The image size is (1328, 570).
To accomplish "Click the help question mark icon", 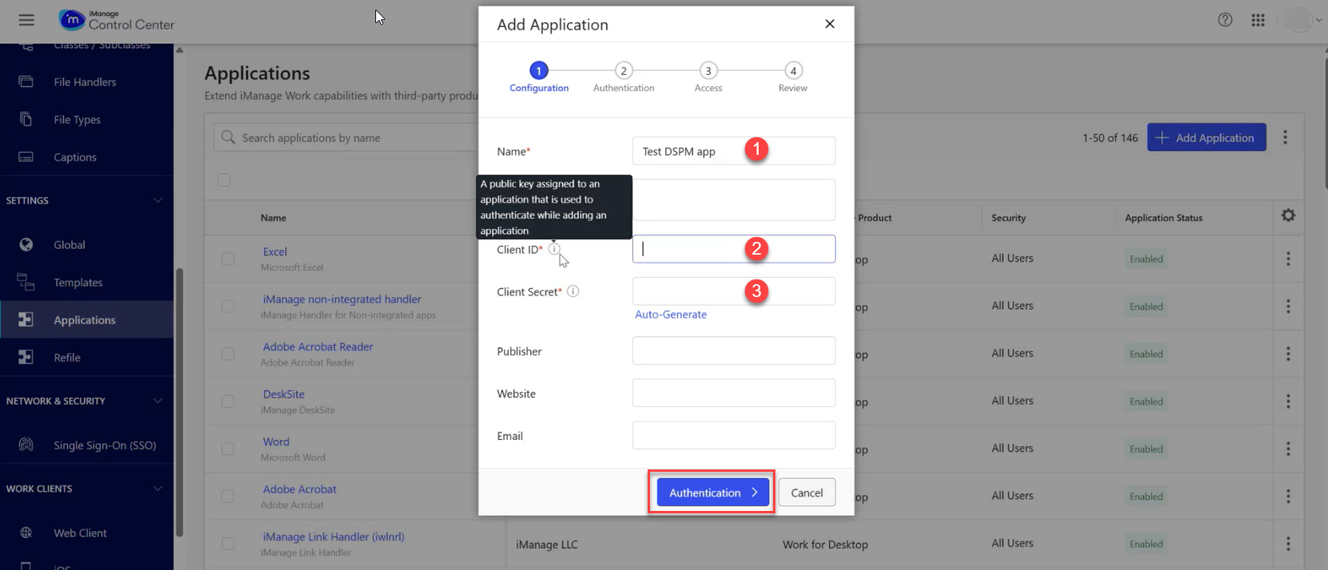I will (1224, 20).
